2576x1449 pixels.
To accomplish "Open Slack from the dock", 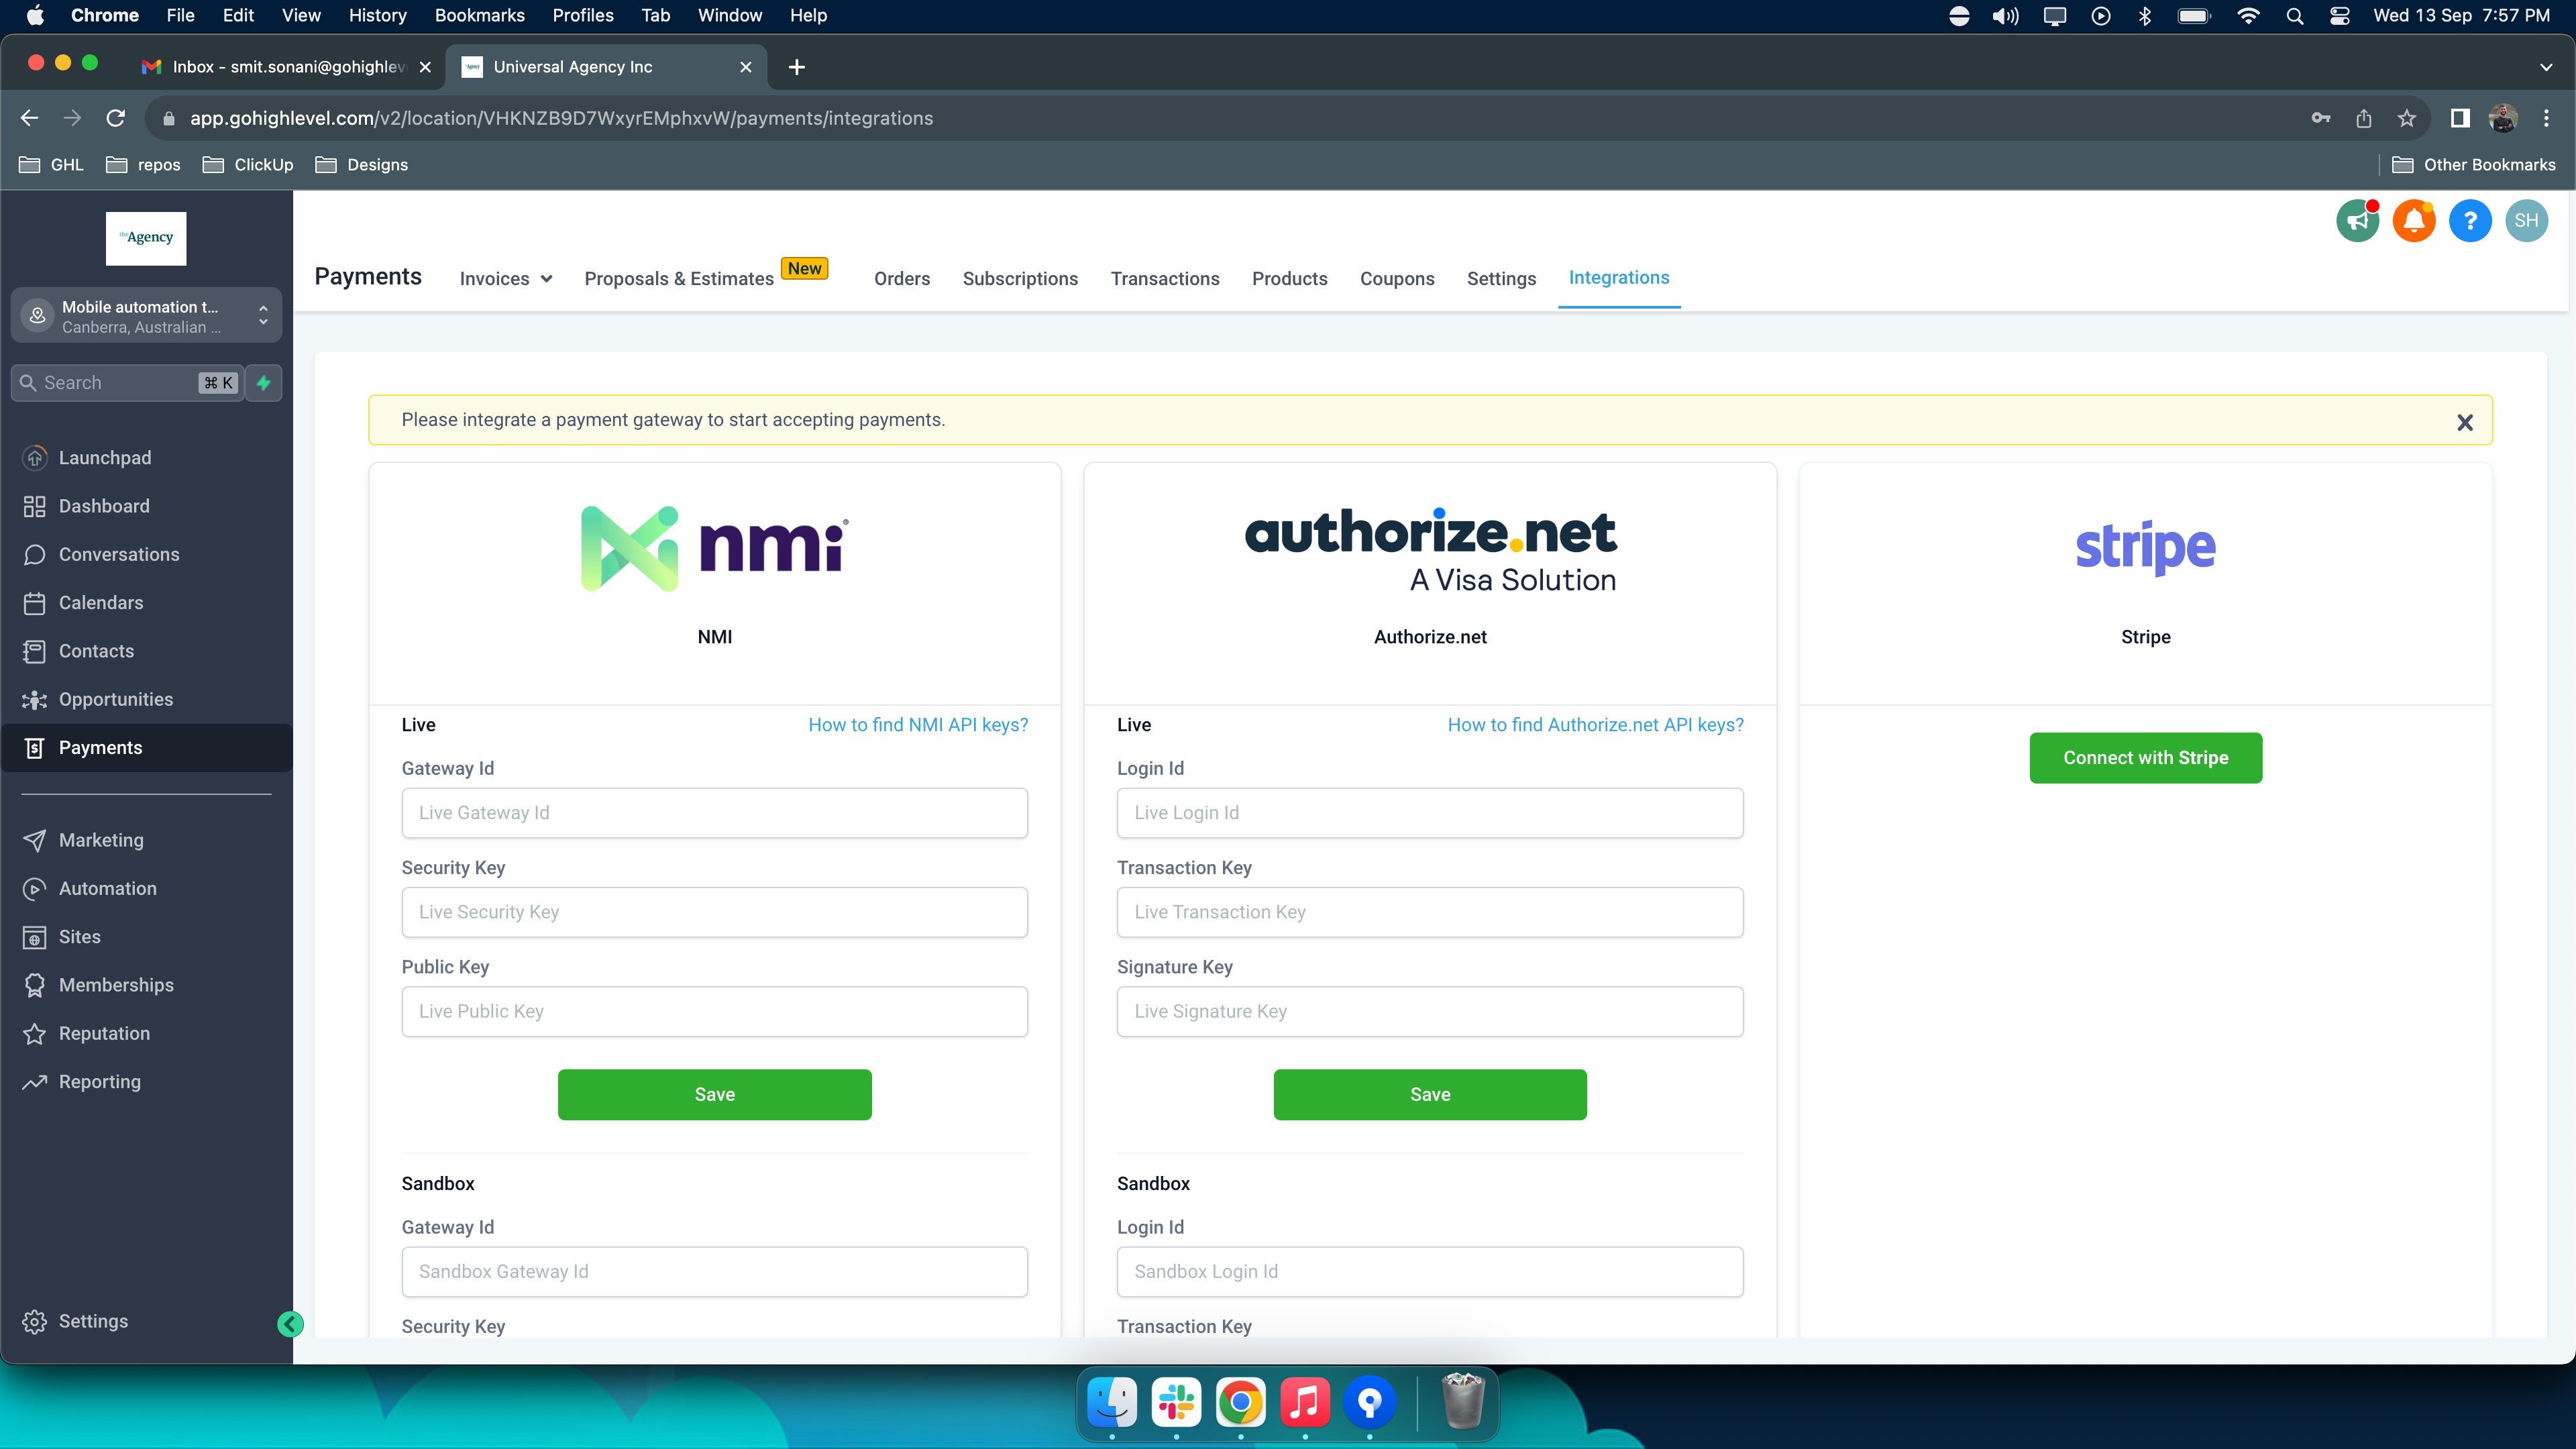I will point(1176,1402).
